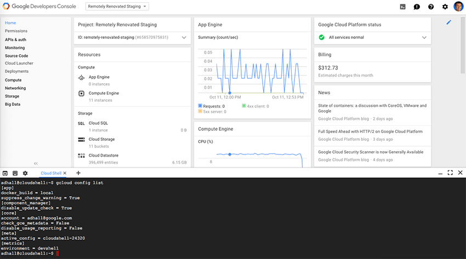The image size is (466, 259).
Task: Add a new Cloud Shell session tab
Action: coord(78,172)
